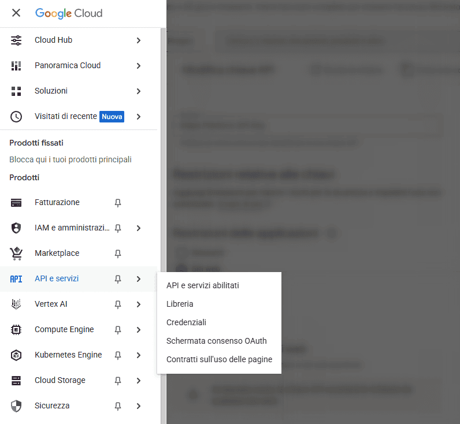Click the Vertex AI icon
This screenshot has width=460, height=424.
[16, 304]
